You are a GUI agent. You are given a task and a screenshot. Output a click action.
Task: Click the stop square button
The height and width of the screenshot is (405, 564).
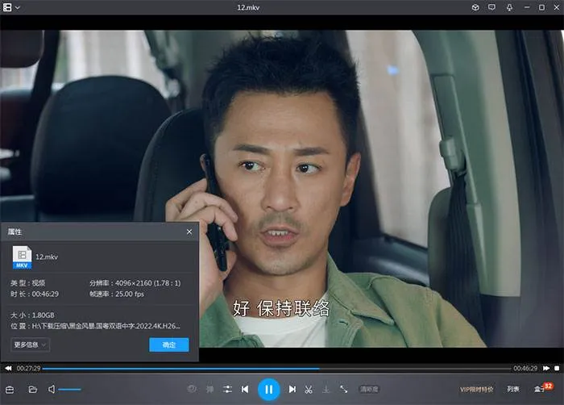557,368
